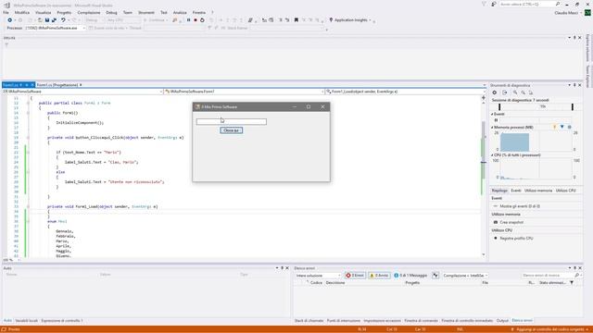Click the pause marker under Eventi graph
This screenshot has height=333, width=593.
[496, 120]
